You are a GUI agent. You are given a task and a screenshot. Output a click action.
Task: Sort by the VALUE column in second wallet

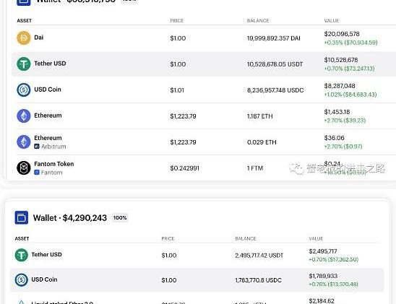click(316, 239)
